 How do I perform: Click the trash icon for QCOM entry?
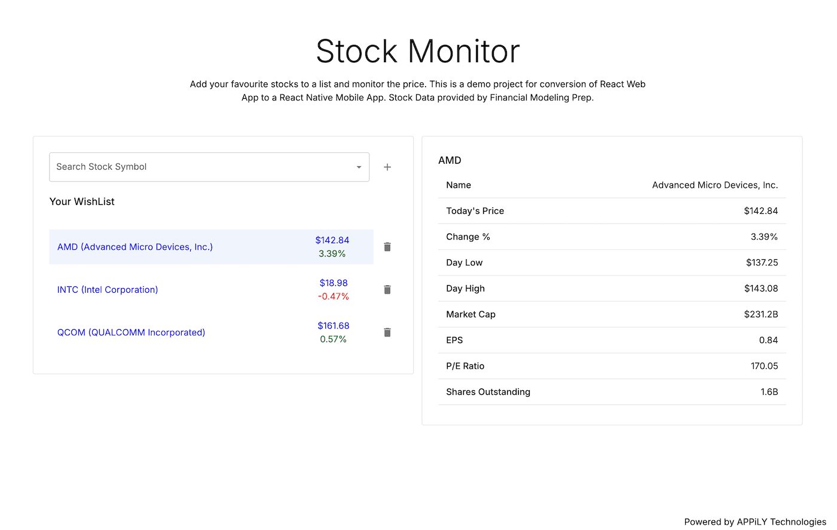click(x=387, y=332)
